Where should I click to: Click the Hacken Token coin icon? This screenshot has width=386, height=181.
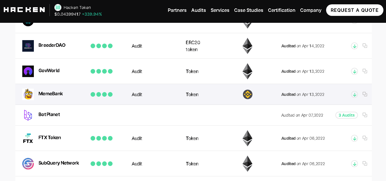click(x=58, y=8)
